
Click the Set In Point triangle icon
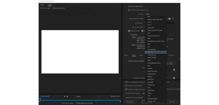click(x=64, y=96)
